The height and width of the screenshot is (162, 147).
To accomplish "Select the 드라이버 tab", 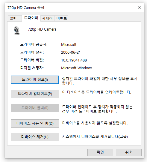I will pos(31,18).
